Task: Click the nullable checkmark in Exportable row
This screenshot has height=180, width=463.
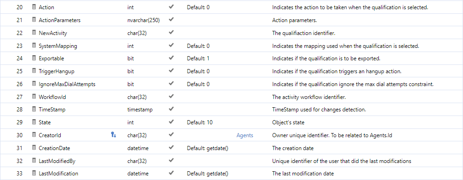Action: (x=171, y=58)
